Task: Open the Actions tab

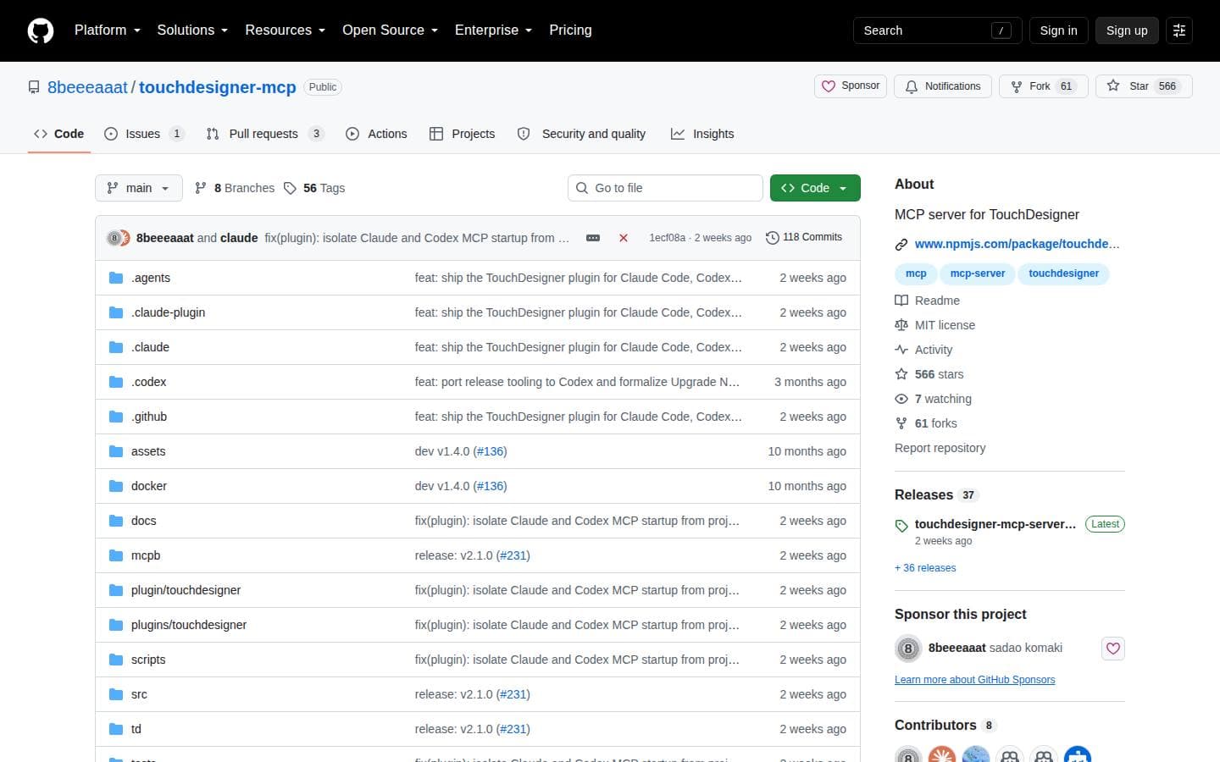Action: tap(376, 134)
